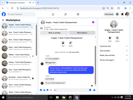Image resolution: width=133 pixels, height=100 pixels.
Task: Attach a photo file to message
Action: [x=44, y=90]
